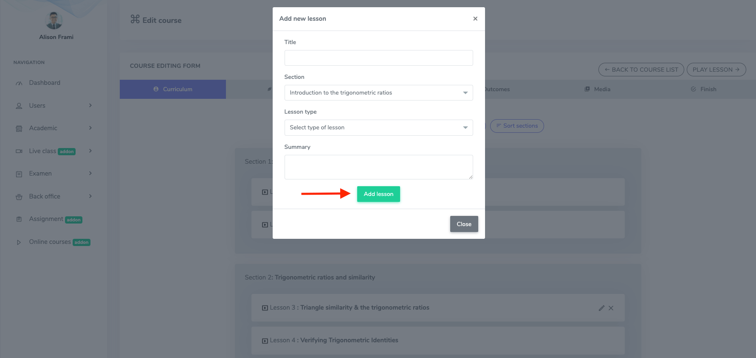Expand the Users submenu chevron
Screen dimensions: 756x358
[x=90, y=106]
